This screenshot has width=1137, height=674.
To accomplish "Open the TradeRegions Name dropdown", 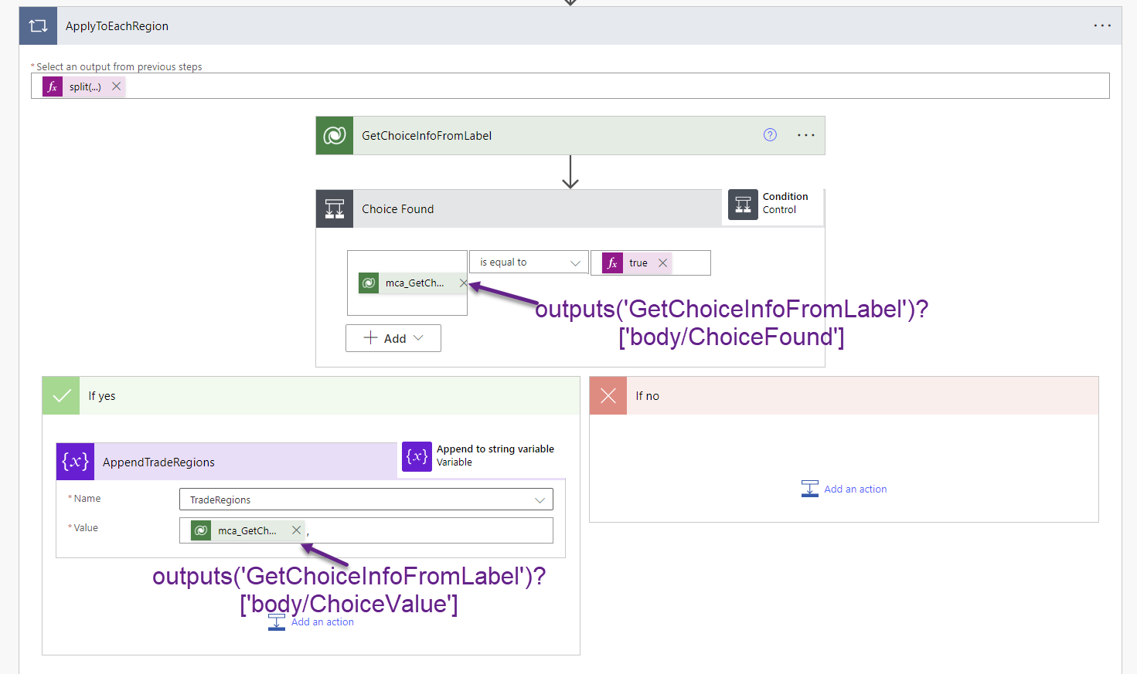I will (540, 499).
